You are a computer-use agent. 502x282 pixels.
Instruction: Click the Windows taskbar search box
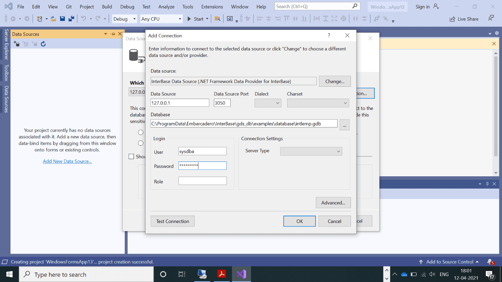pyautogui.click(x=86, y=274)
